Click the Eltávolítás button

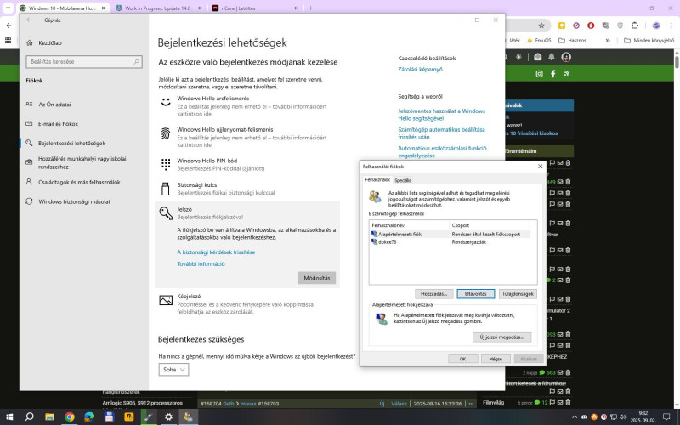coord(475,293)
